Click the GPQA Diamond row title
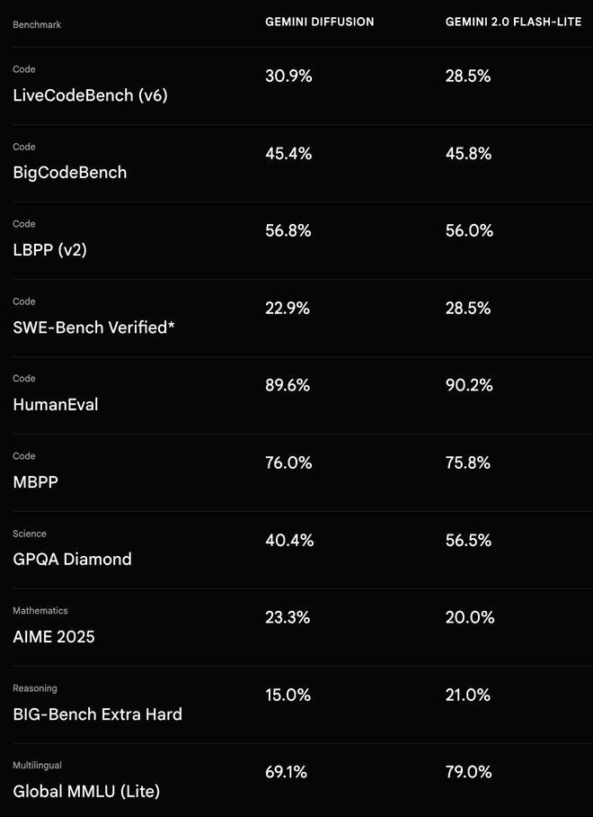This screenshot has width=593, height=817. pyautogui.click(x=72, y=560)
